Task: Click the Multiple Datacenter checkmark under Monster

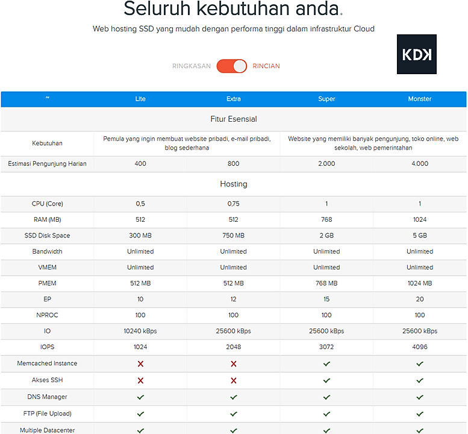Action: coord(420,430)
